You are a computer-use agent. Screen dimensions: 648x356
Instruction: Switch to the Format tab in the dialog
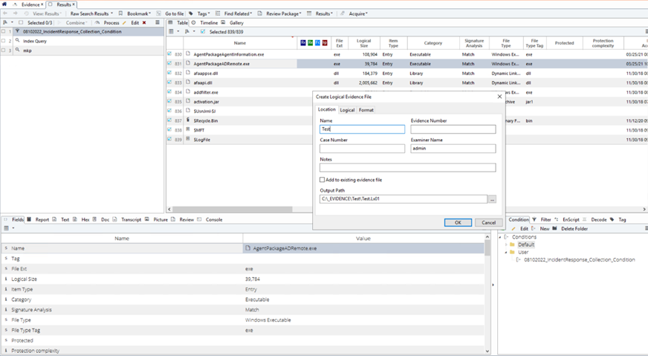[x=366, y=110]
